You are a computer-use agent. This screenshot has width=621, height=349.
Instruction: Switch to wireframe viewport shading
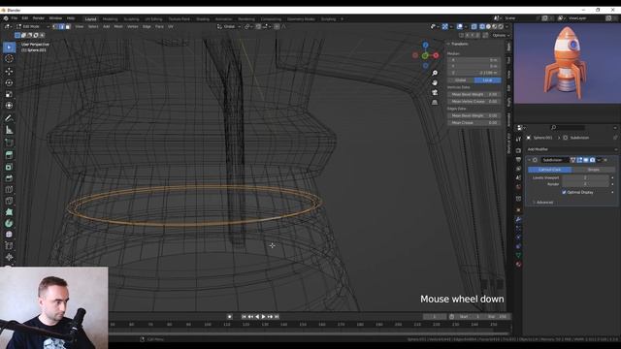482,26
